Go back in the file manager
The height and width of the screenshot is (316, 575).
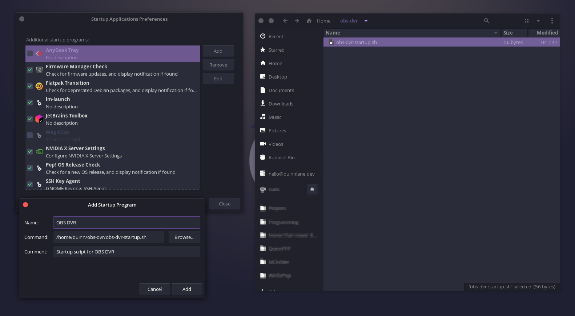pyautogui.click(x=285, y=21)
